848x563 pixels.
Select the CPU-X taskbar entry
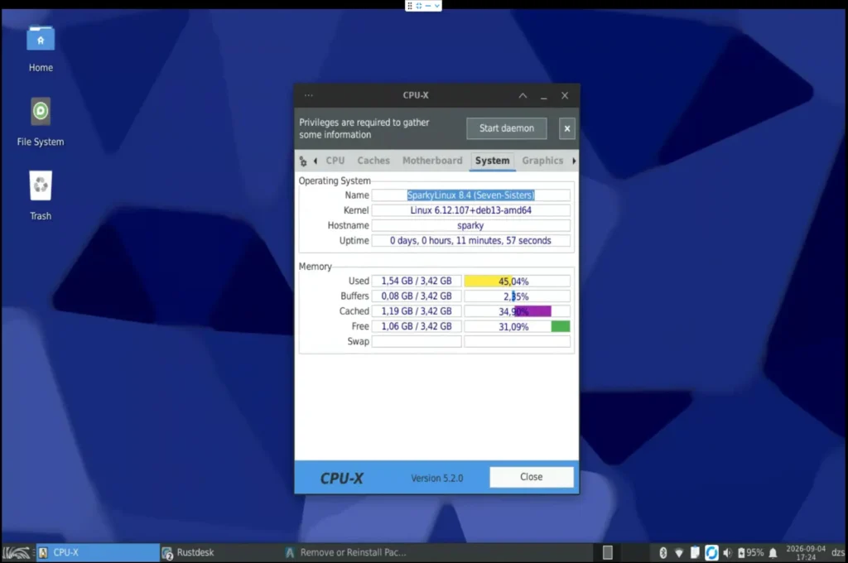(98, 553)
